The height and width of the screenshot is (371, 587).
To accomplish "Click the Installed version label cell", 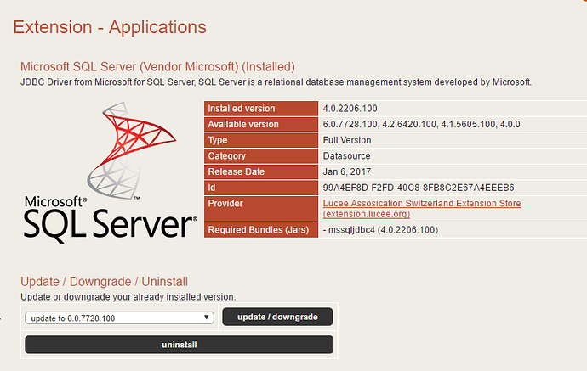I will pyautogui.click(x=261, y=109).
